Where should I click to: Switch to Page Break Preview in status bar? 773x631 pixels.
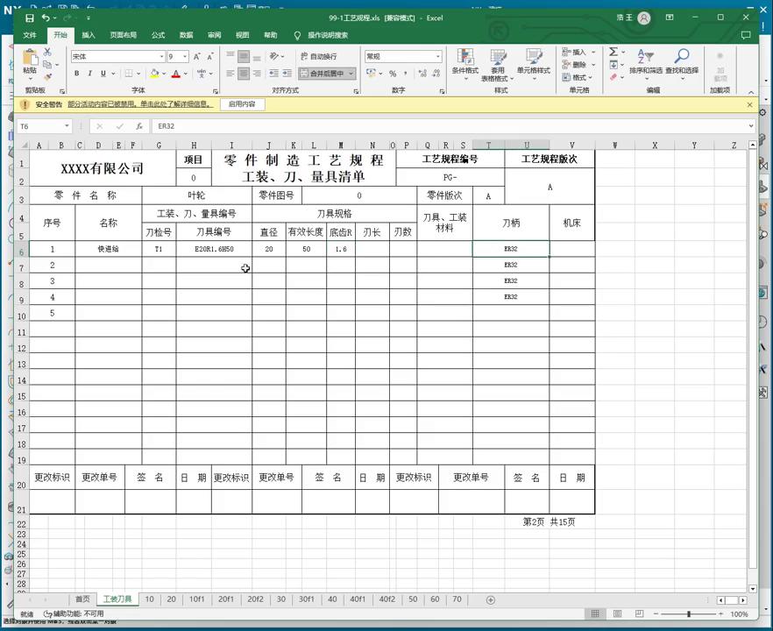[639, 613]
